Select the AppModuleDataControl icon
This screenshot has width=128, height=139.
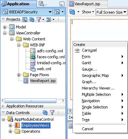point(11,119)
